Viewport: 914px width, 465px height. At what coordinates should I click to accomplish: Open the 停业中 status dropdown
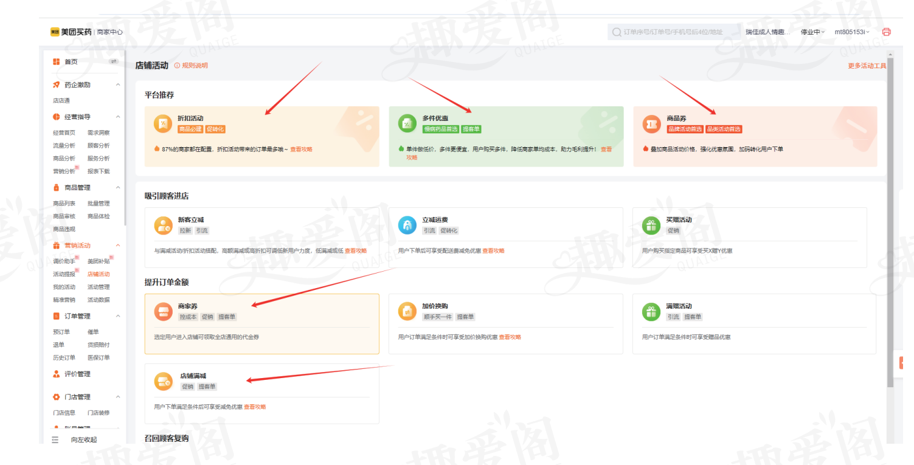(x=812, y=32)
